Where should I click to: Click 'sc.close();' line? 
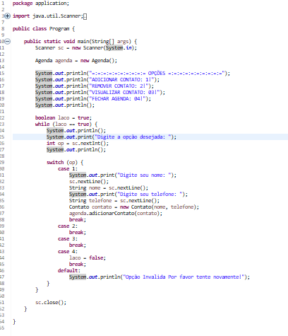tap(51, 303)
